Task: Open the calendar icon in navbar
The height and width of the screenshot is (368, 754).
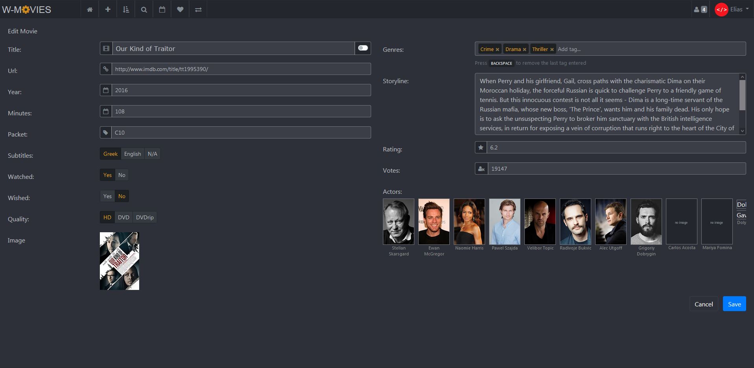Action: point(162,9)
